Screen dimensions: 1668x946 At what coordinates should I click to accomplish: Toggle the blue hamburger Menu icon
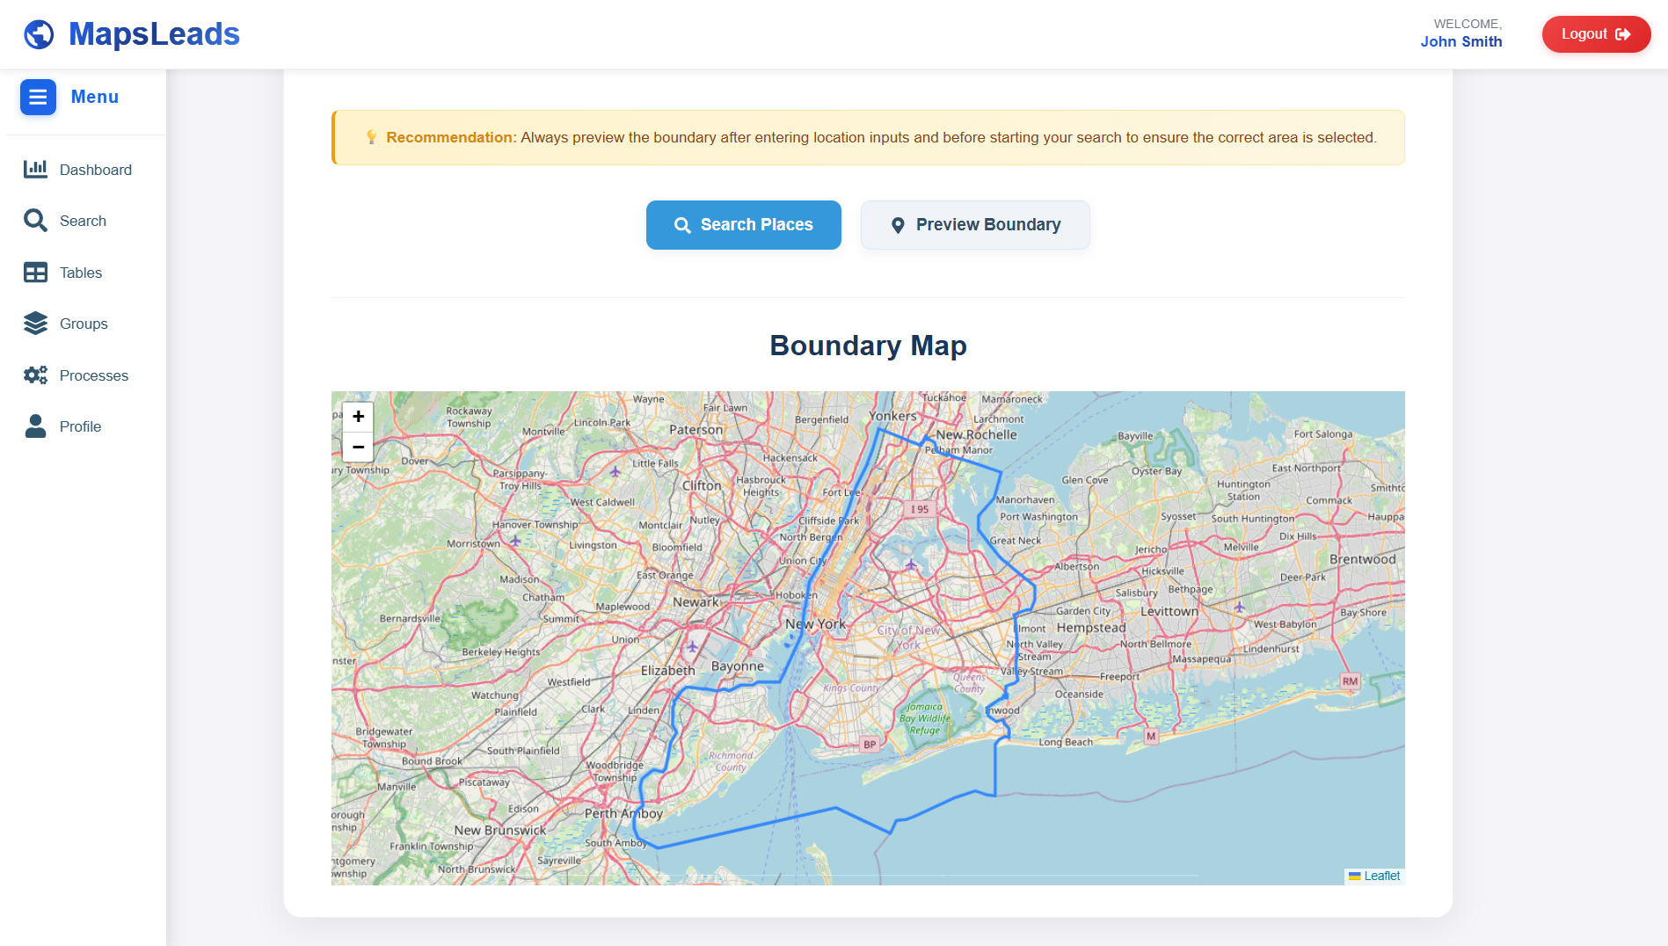tap(38, 98)
